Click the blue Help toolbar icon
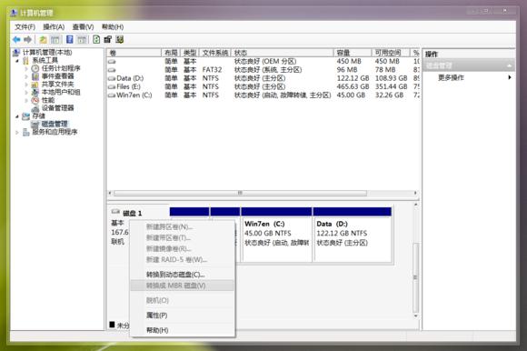The width and height of the screenshot is (527, 351). (70, 40)
